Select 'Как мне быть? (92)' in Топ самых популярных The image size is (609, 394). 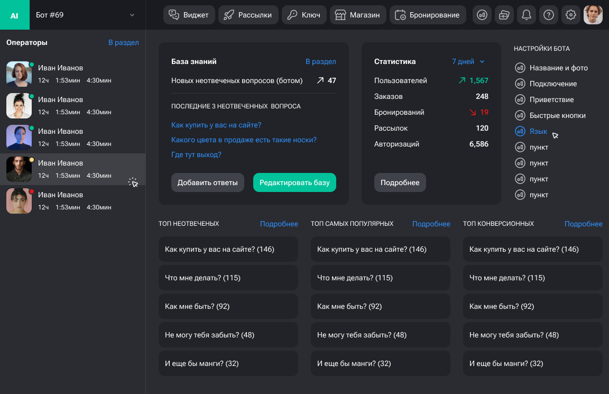tap(381, 306)
